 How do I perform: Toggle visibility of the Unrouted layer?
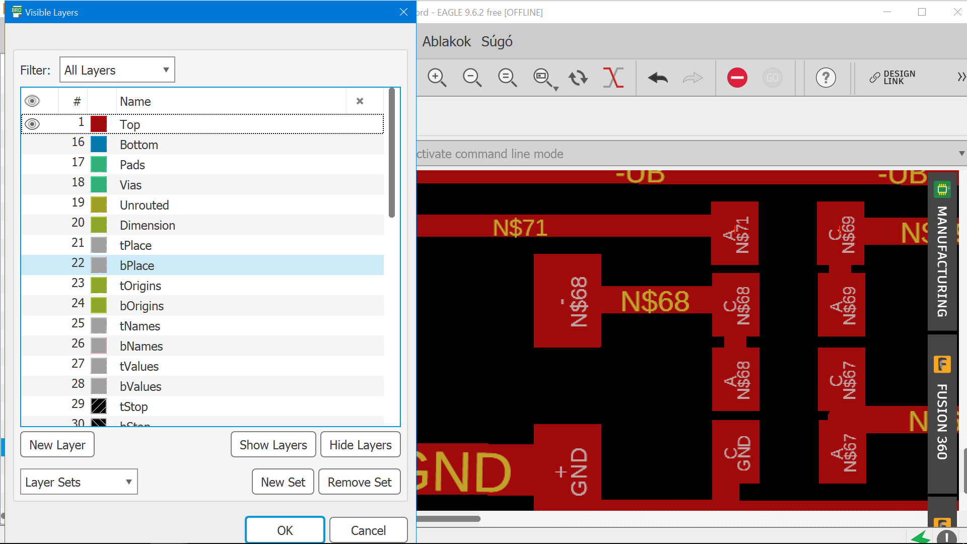point(32,205)
